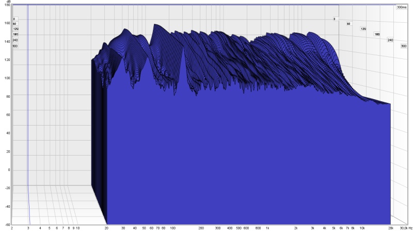This screenshot has height=231, width=413.
Task: Click the 100 dB tick on the vertical axis
Action: pos(7,79)
